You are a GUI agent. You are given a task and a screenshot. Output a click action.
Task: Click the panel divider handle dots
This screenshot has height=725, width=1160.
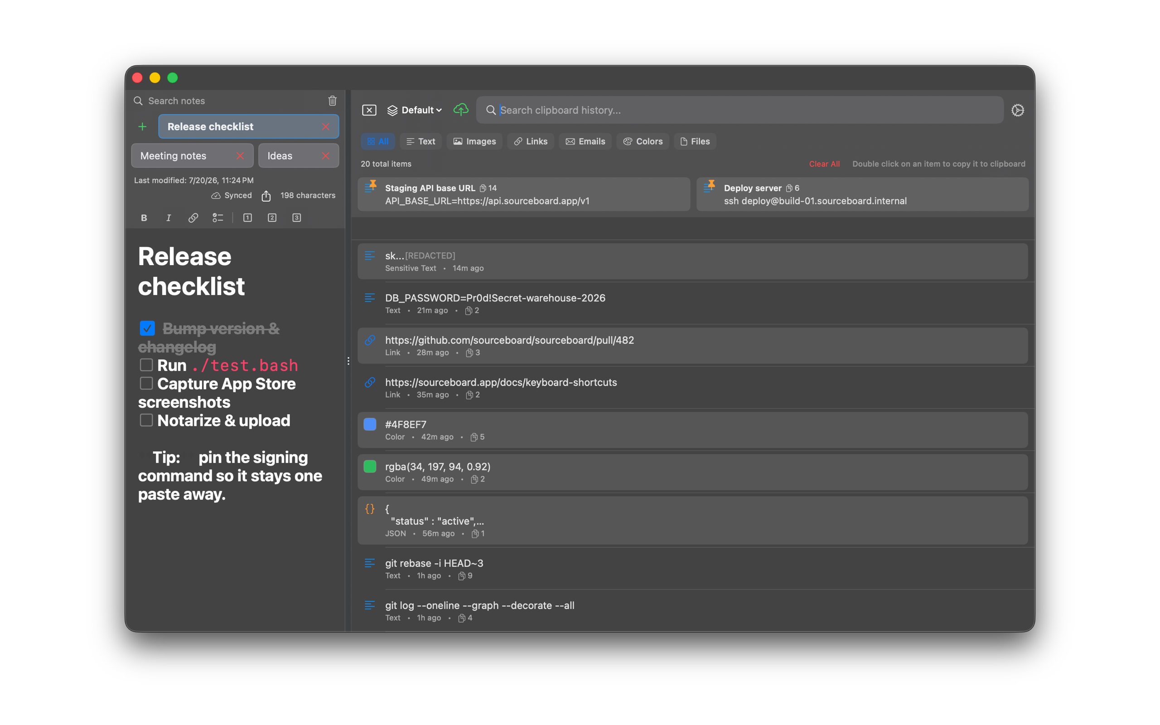click(x=348, y=361)
